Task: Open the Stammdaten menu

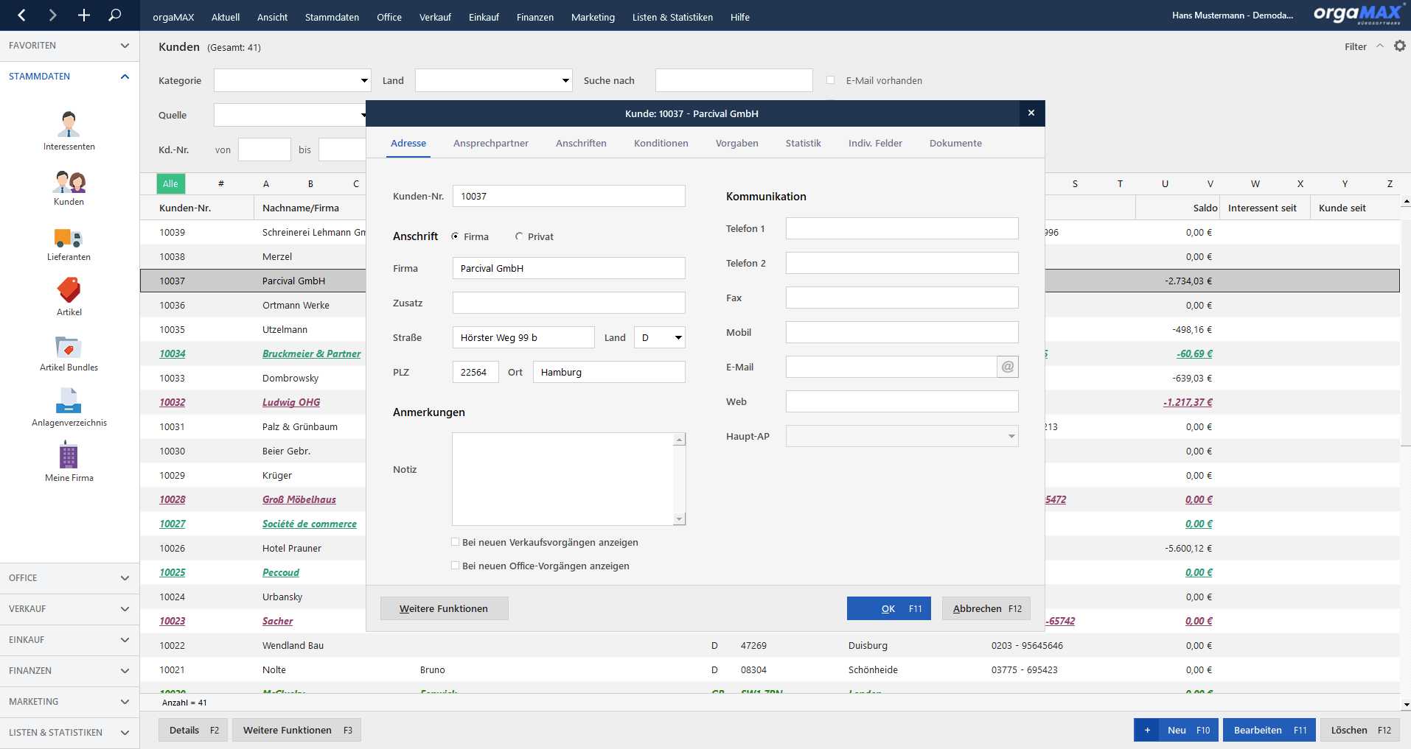Action: pyautogui.click(x=332, y=17)
